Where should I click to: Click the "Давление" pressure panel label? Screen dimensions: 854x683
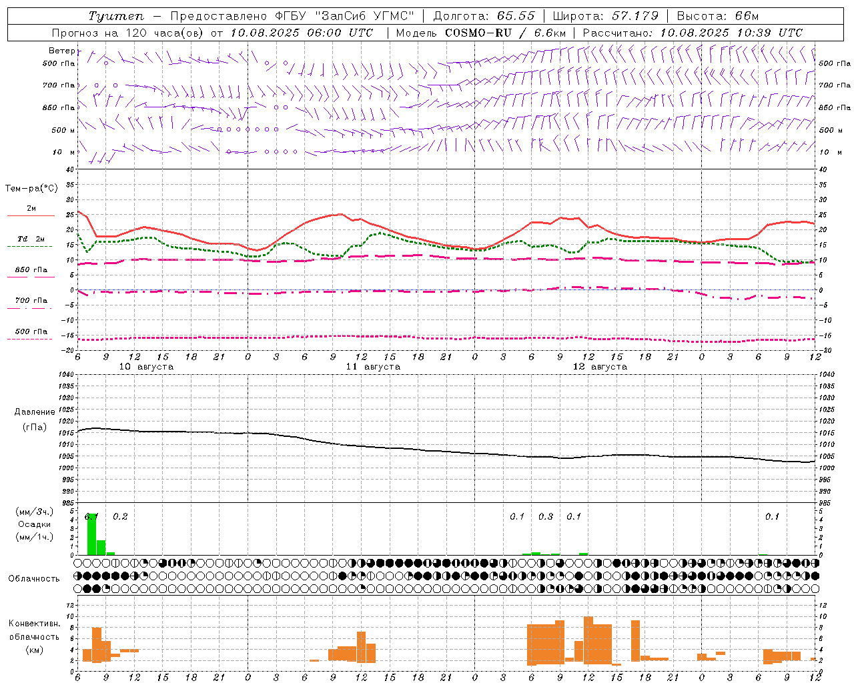(x=35, y=412)
